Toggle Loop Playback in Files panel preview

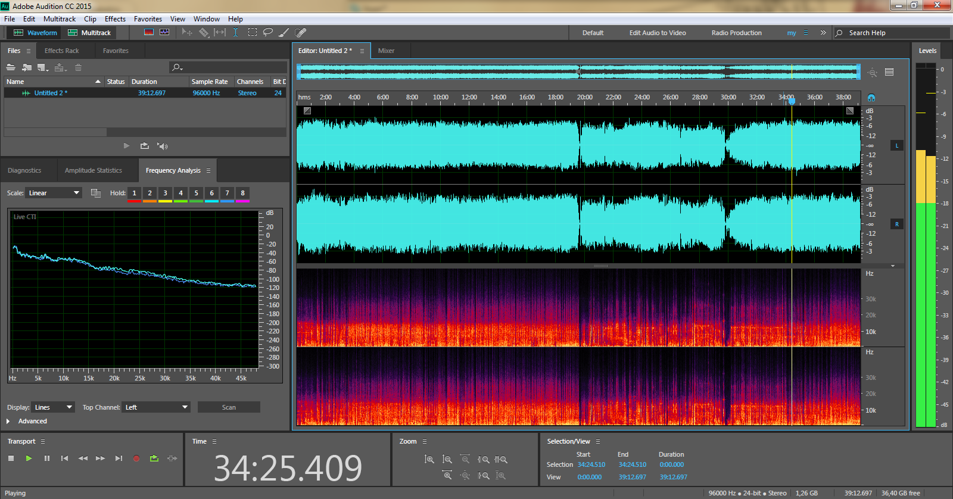pos(144,145)
